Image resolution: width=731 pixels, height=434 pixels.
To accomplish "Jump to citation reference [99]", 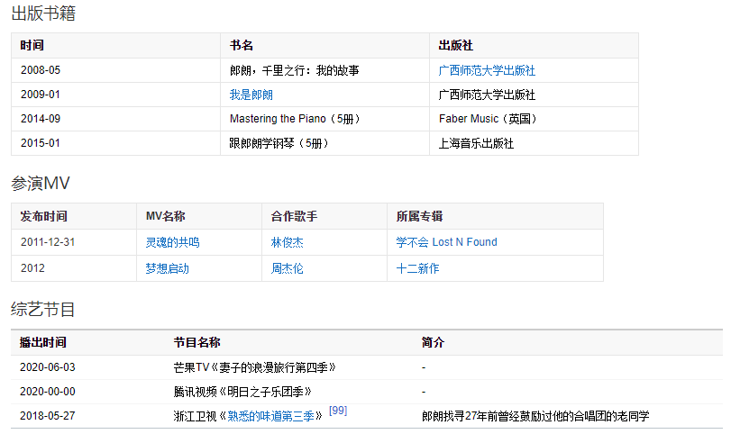I will tap(338, 411).
